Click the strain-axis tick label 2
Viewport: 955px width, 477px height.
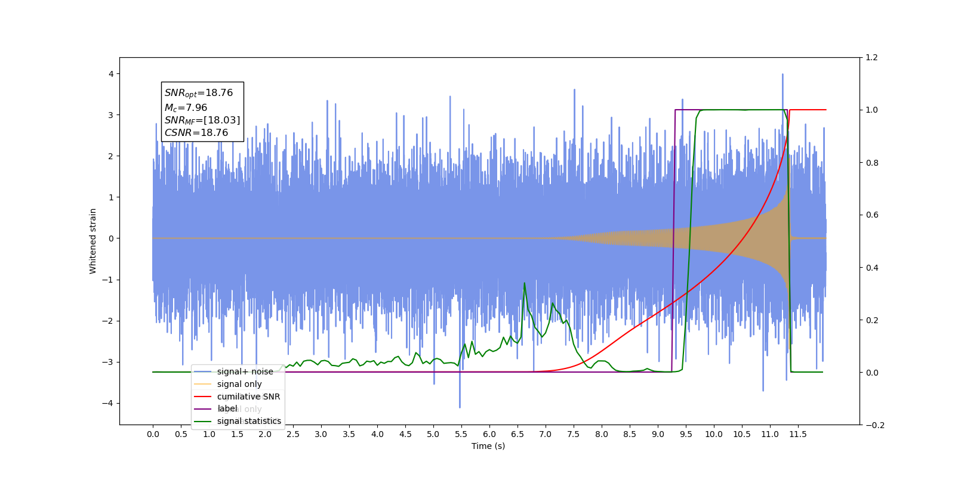111,156
